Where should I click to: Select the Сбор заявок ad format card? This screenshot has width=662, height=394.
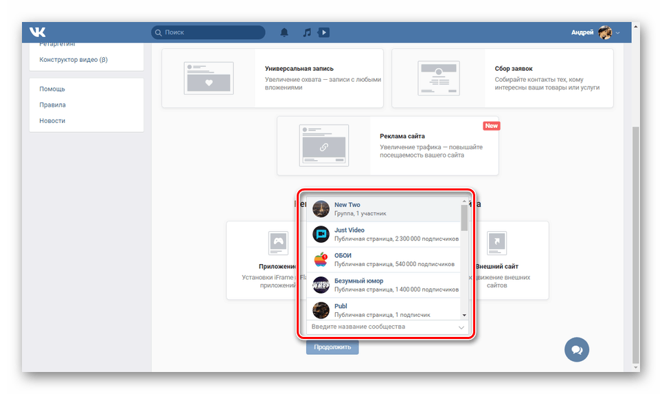coord(503,78)
